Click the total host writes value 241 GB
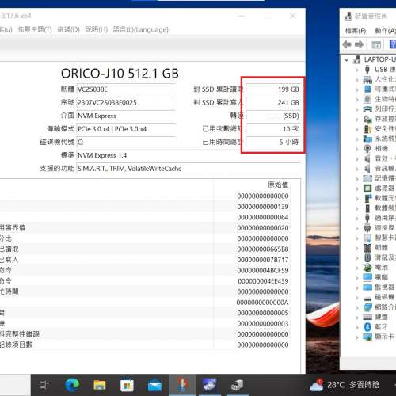Image resolution: width=396 pixels, height=396 pixels. pos(273,103)
